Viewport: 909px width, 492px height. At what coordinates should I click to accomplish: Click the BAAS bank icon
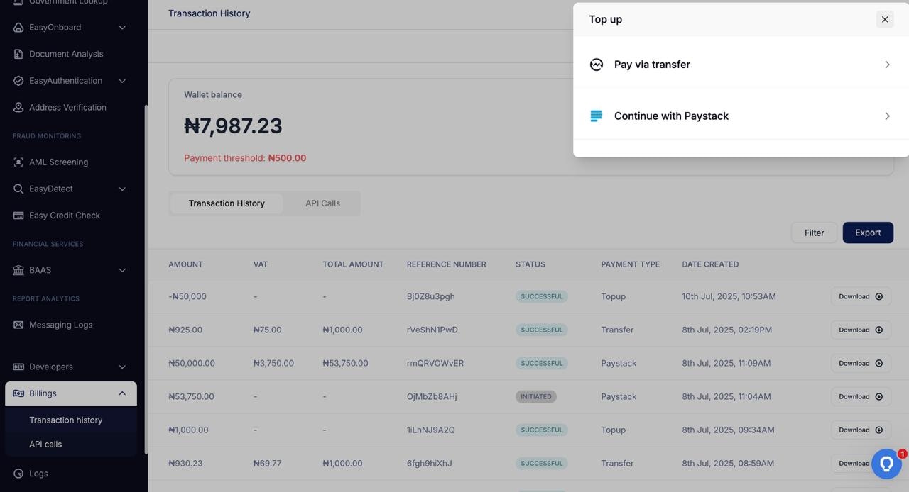[x=18, y=270]
